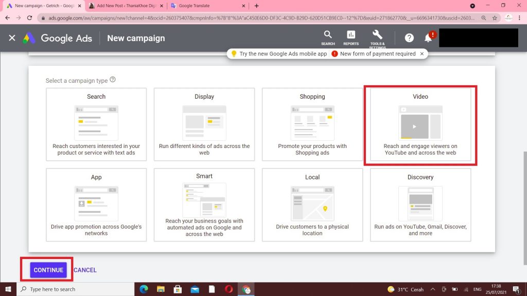Select the Search campaign type card
527x296 pixels.
(96, 125)
